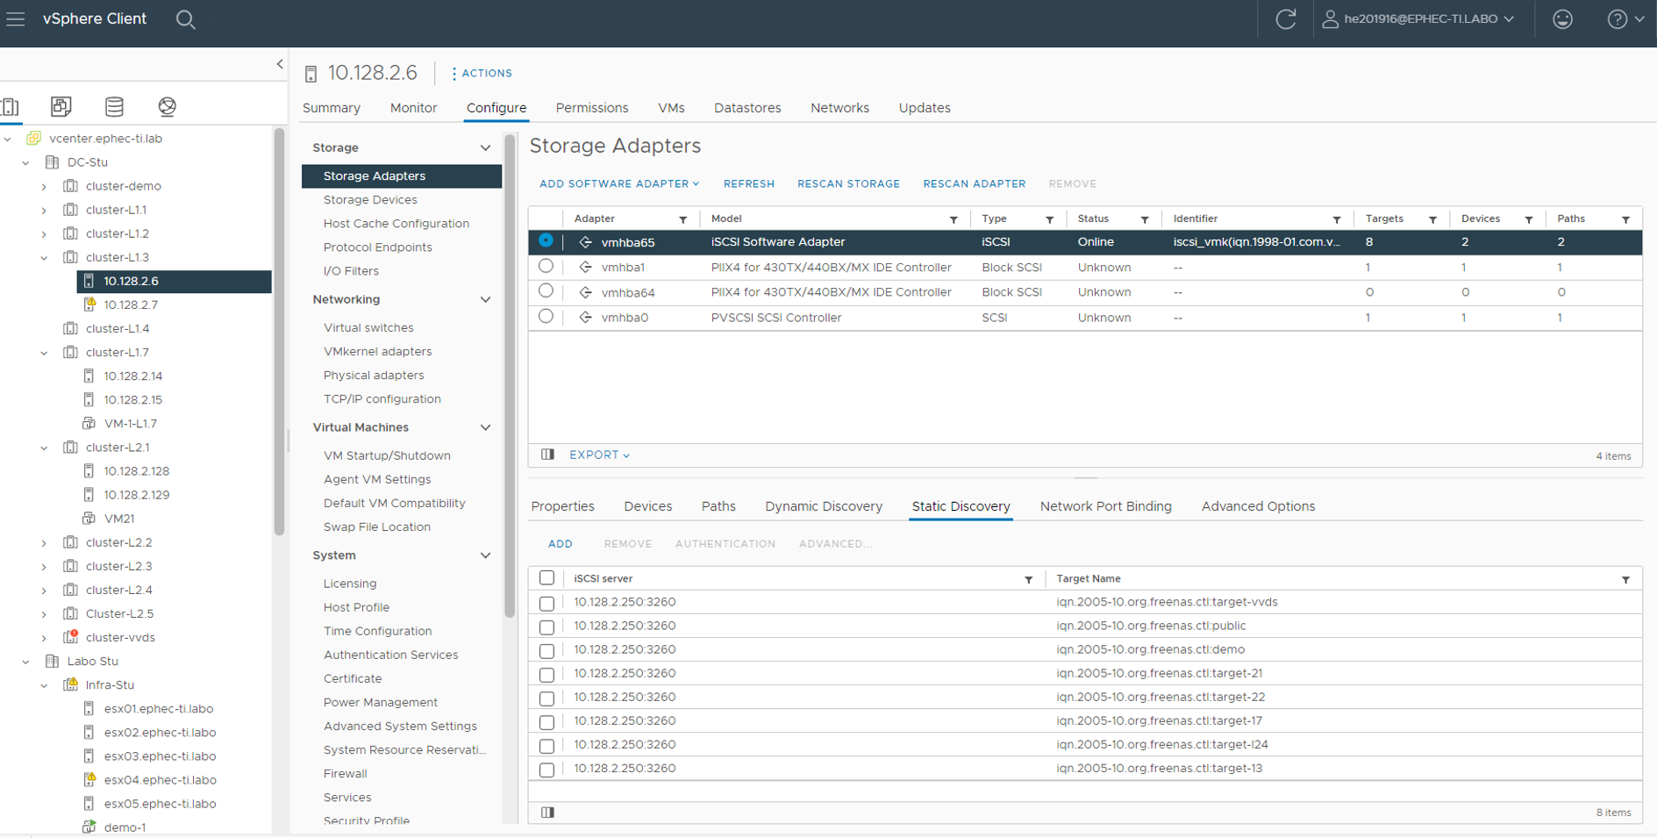Viewport: 1657px width, 838px height.
Task: Click Rescan Storage
Action: click(x=848, y=184)
